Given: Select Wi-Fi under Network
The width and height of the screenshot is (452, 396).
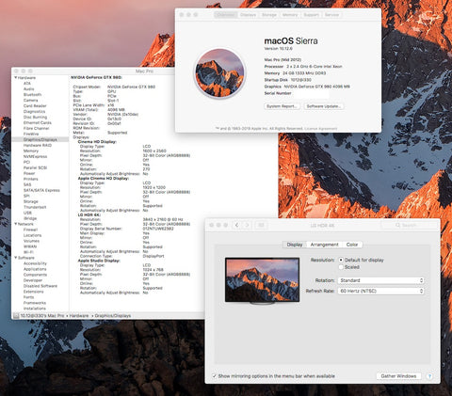Looking at the screenshot, I should (28, 252).
